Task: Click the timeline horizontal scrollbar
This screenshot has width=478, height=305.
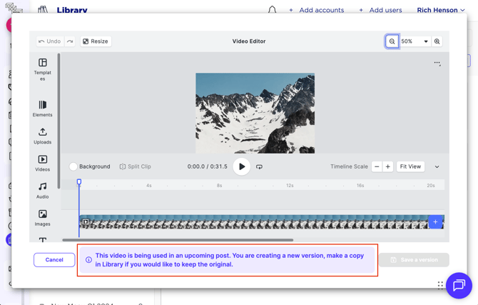Action: coord(178,240)
